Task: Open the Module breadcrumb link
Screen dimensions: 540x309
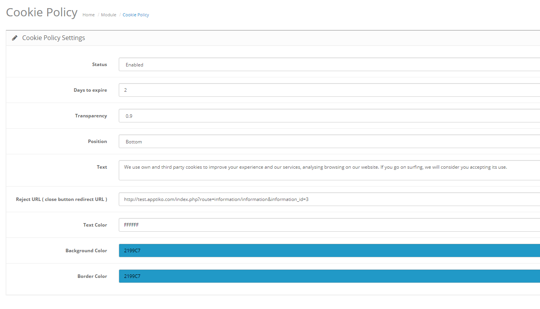Action: (x=109, y=14)
